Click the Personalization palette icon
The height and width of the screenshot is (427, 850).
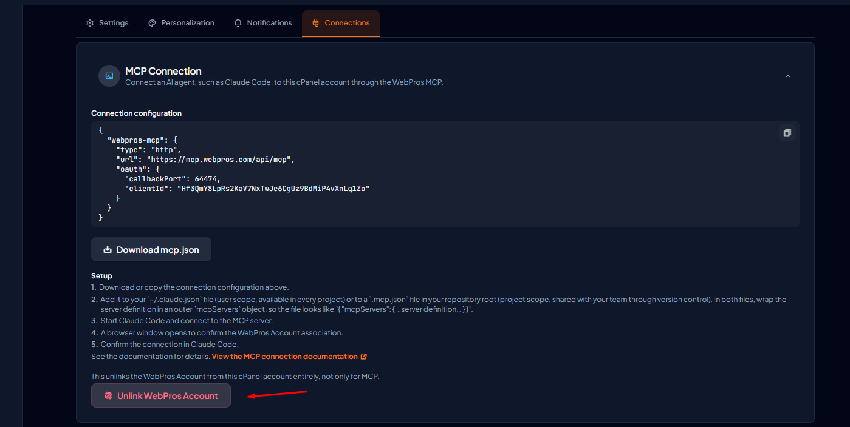coord(152,23)
